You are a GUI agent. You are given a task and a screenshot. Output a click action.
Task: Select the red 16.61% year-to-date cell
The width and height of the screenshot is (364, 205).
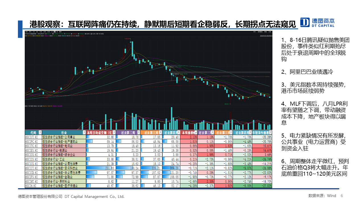(262, 150)
